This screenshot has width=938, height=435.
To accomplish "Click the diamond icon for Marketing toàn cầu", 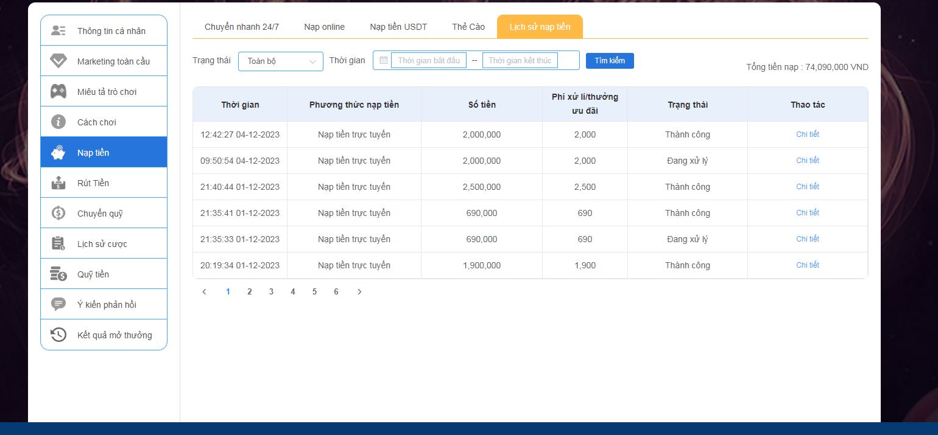I will coord(58,61).
